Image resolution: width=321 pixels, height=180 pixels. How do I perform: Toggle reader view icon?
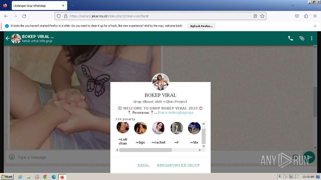[255, 16]
